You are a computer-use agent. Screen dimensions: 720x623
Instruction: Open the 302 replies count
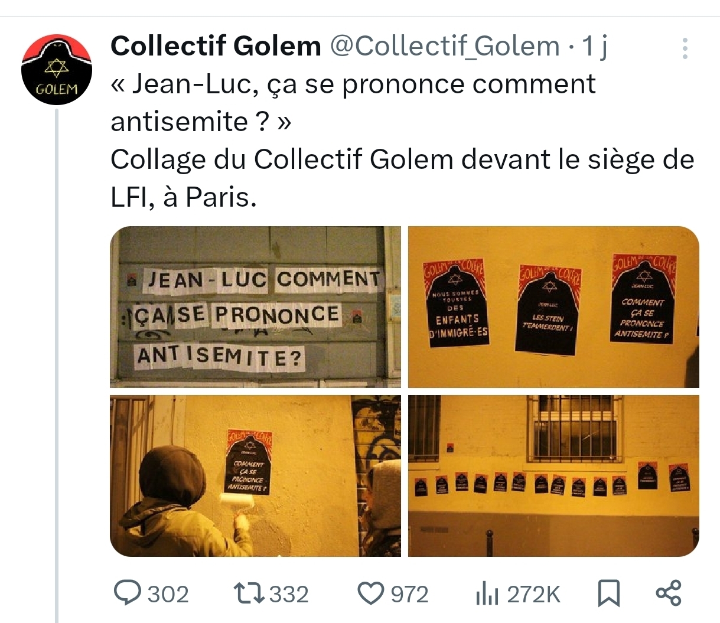coord(168,594)
